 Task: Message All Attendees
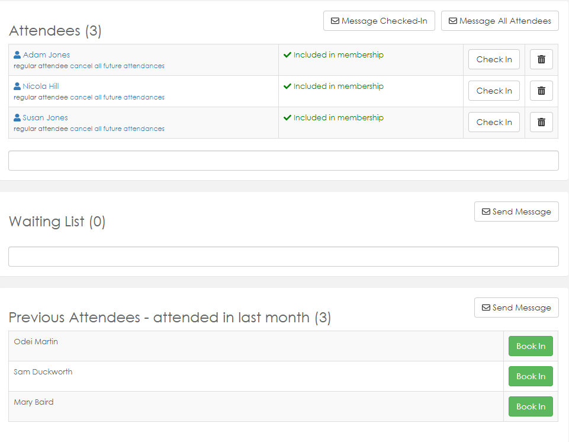tap(500, 21)
